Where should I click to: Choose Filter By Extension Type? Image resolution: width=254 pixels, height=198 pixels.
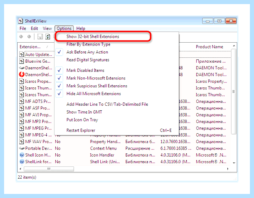click(x=117, y=44)
